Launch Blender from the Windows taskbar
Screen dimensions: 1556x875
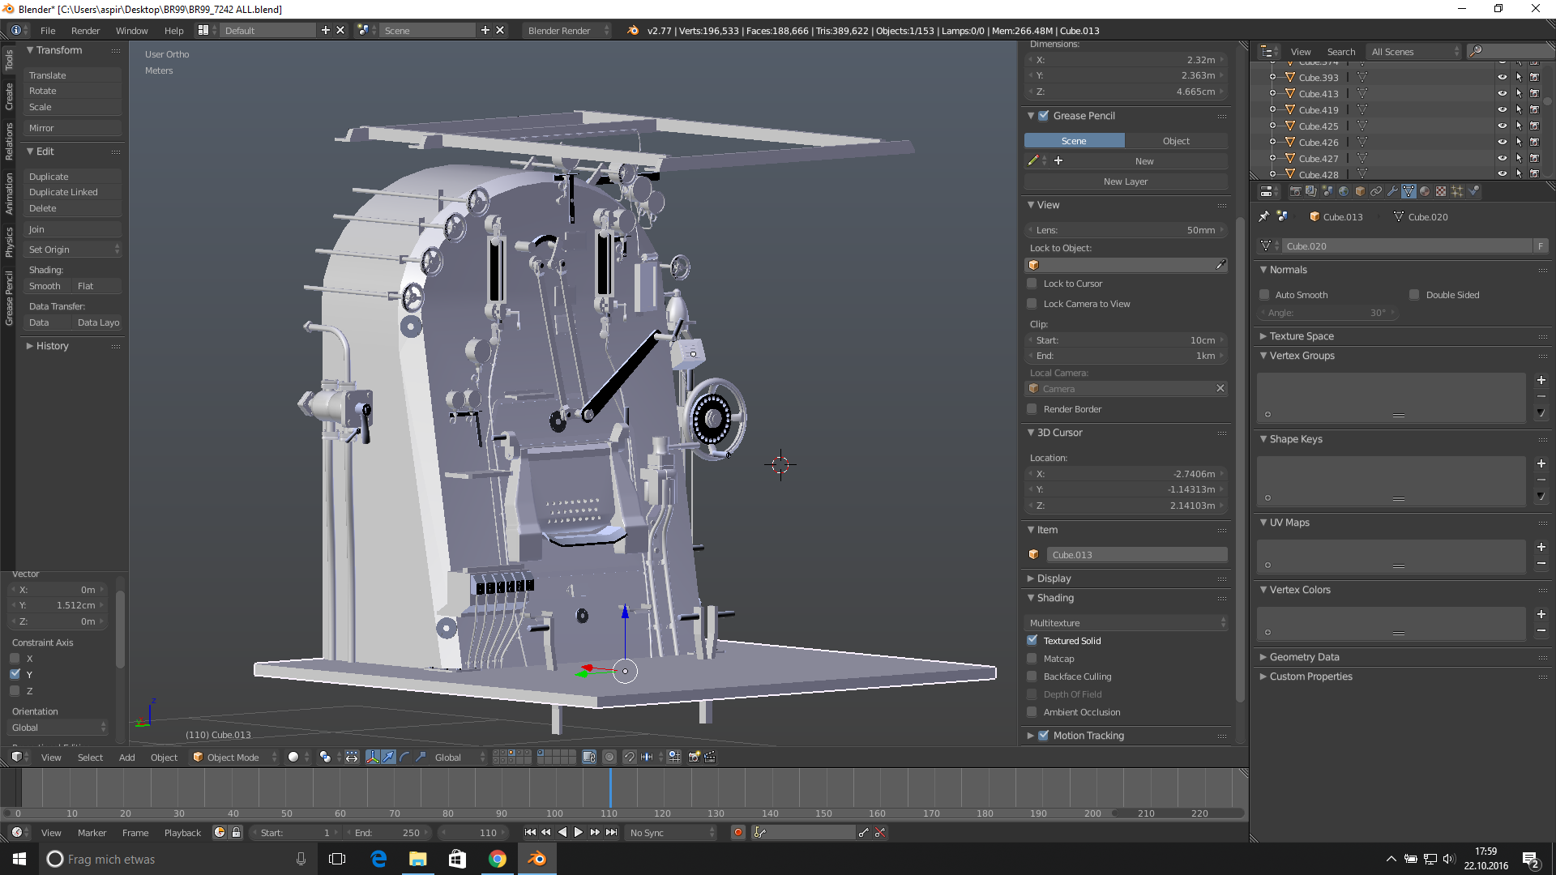536,859
